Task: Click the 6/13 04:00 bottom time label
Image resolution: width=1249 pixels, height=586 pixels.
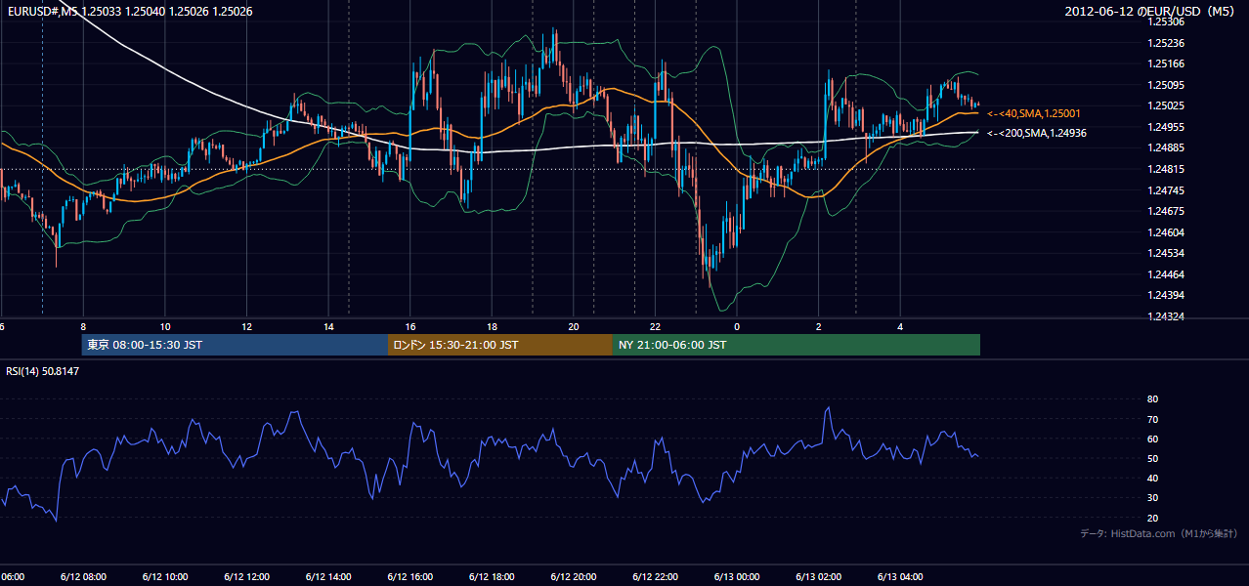Action: click(x=899, y=577)
